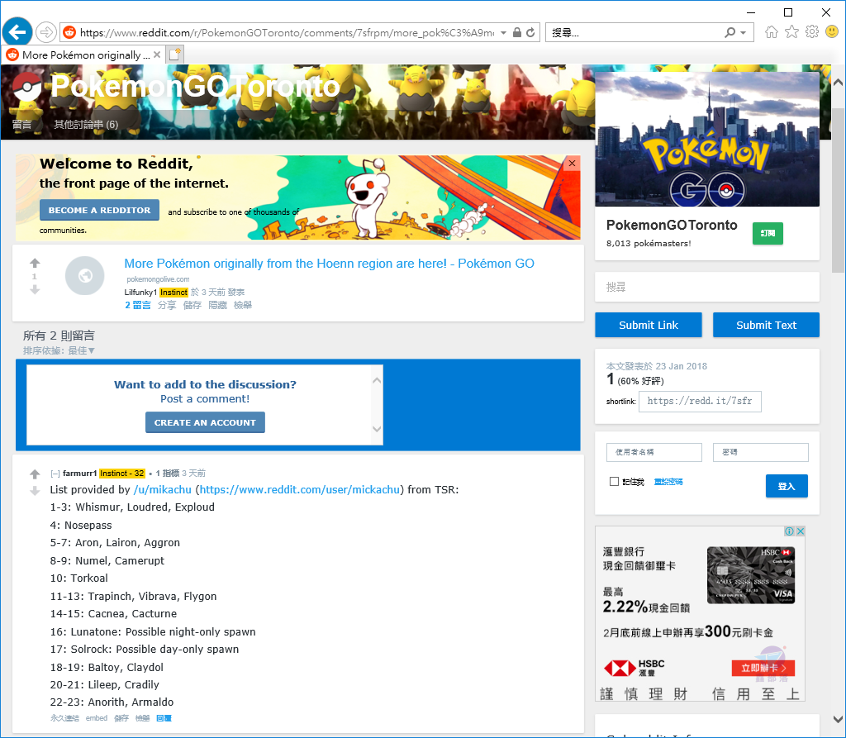Click the CREATE AN ACCOUNT button
Image resolution: width=846 pixels, height=738 pixels.
point(205,422)
